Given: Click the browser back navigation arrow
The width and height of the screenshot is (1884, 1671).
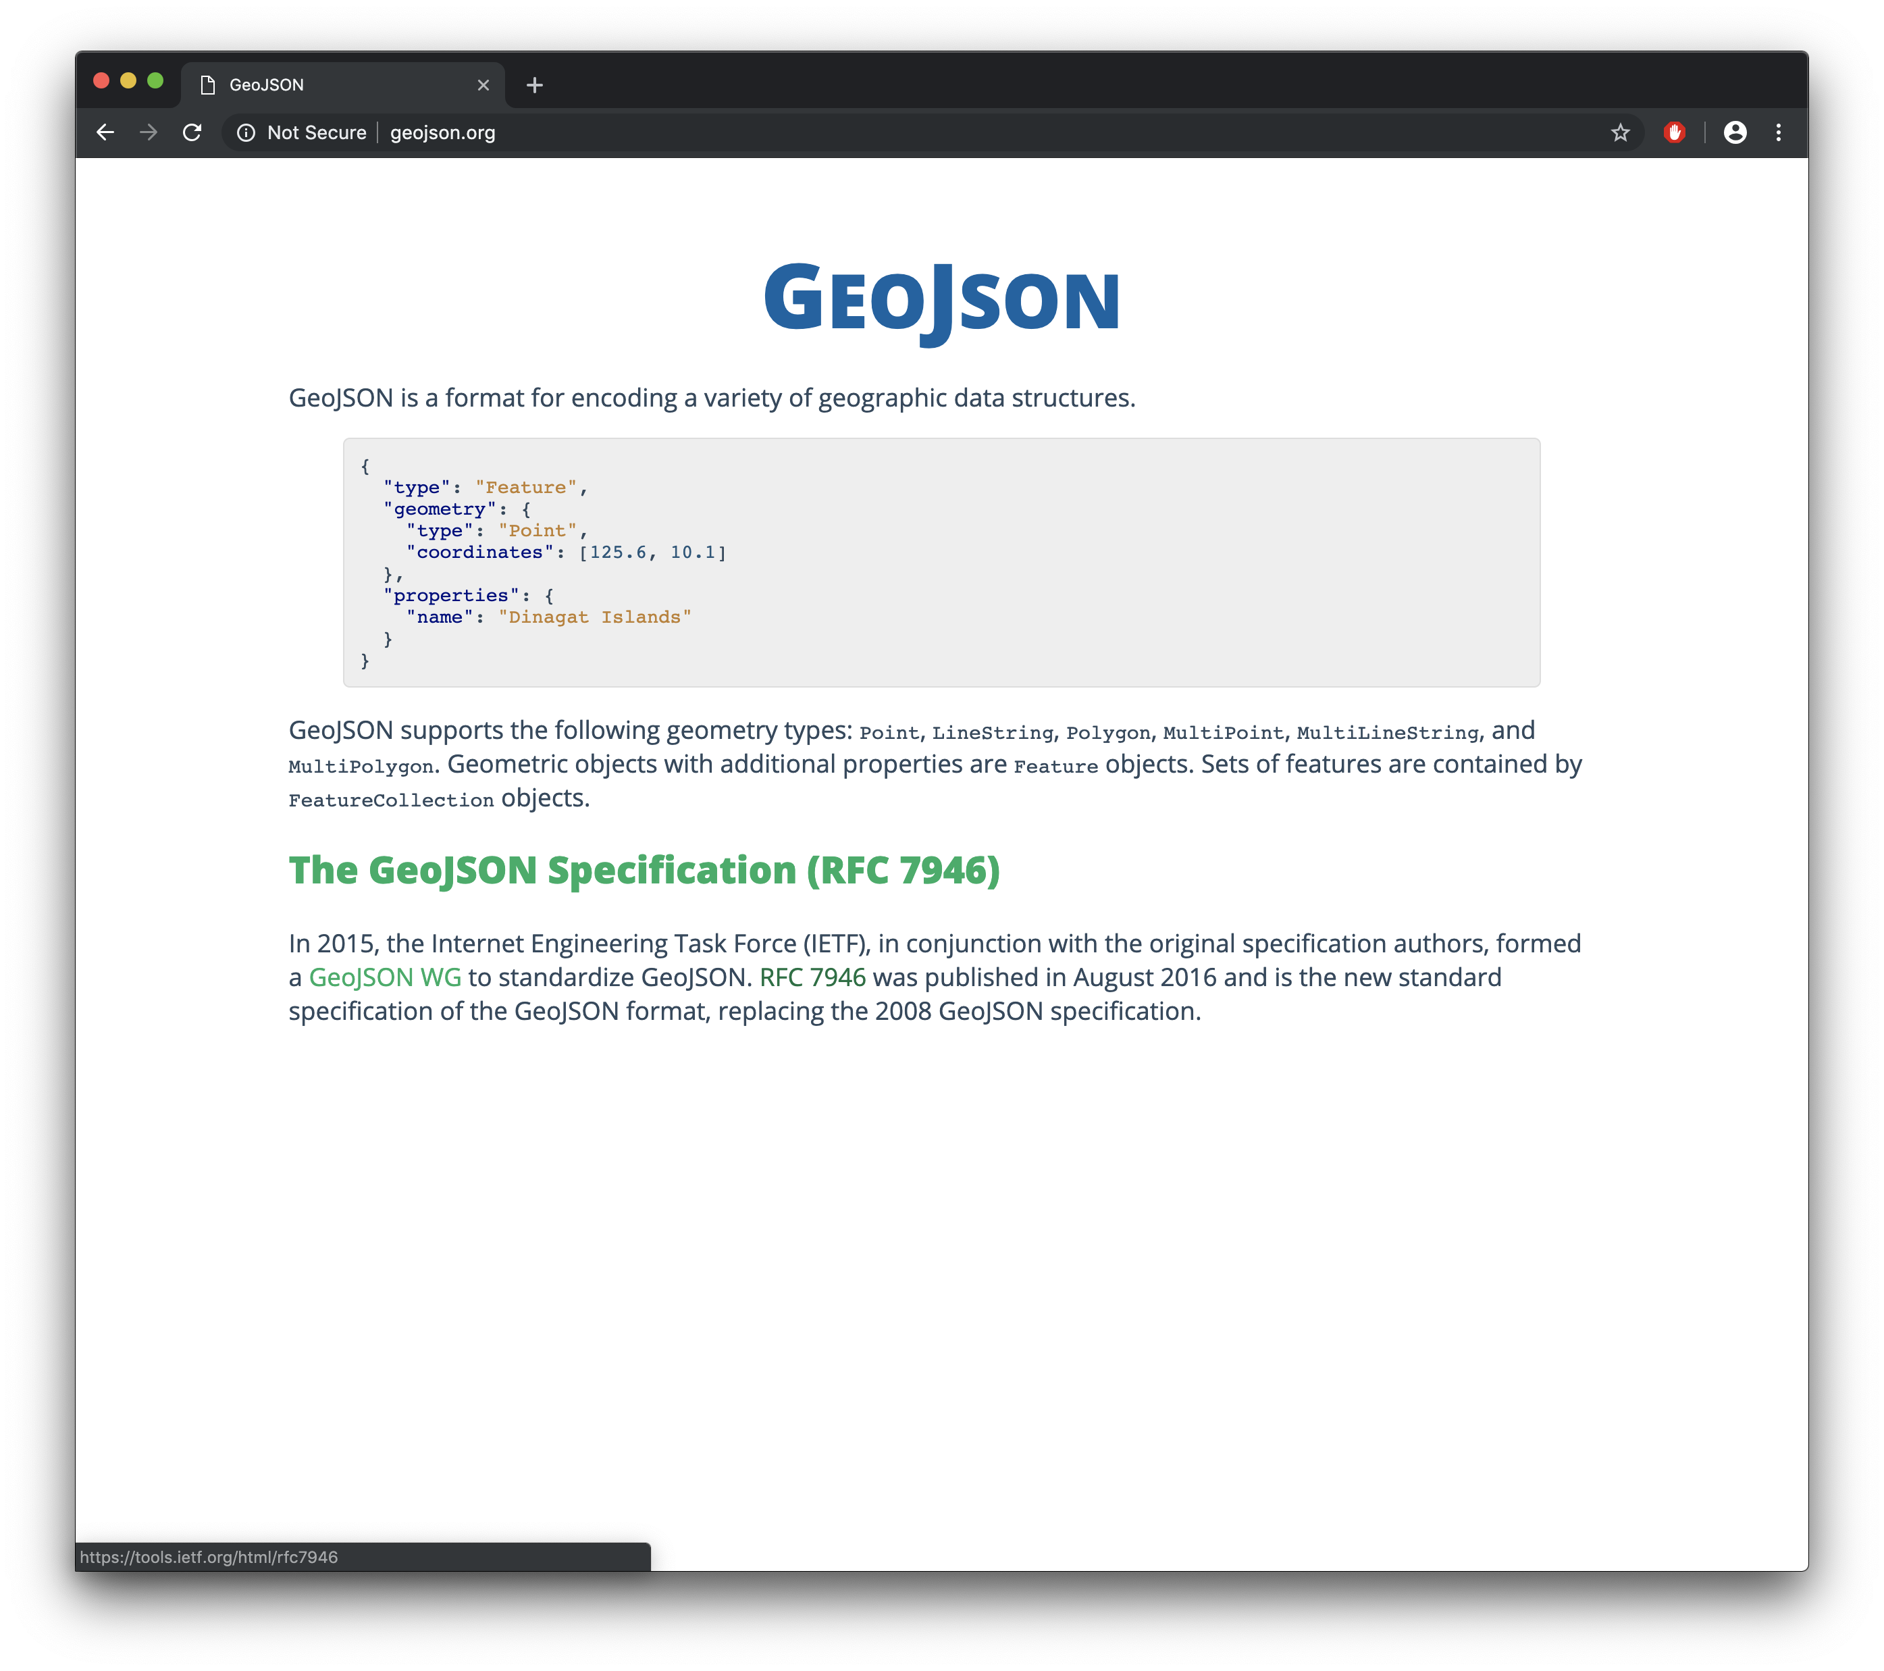Looking at the screenshot, I should 105,132.
